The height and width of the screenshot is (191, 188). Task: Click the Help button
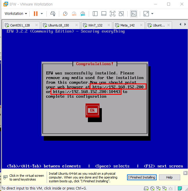169,177
